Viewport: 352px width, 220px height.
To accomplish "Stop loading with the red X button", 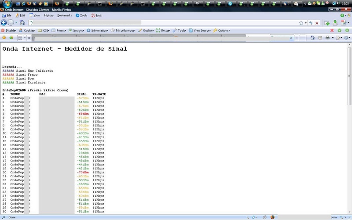I will (317, 23).
